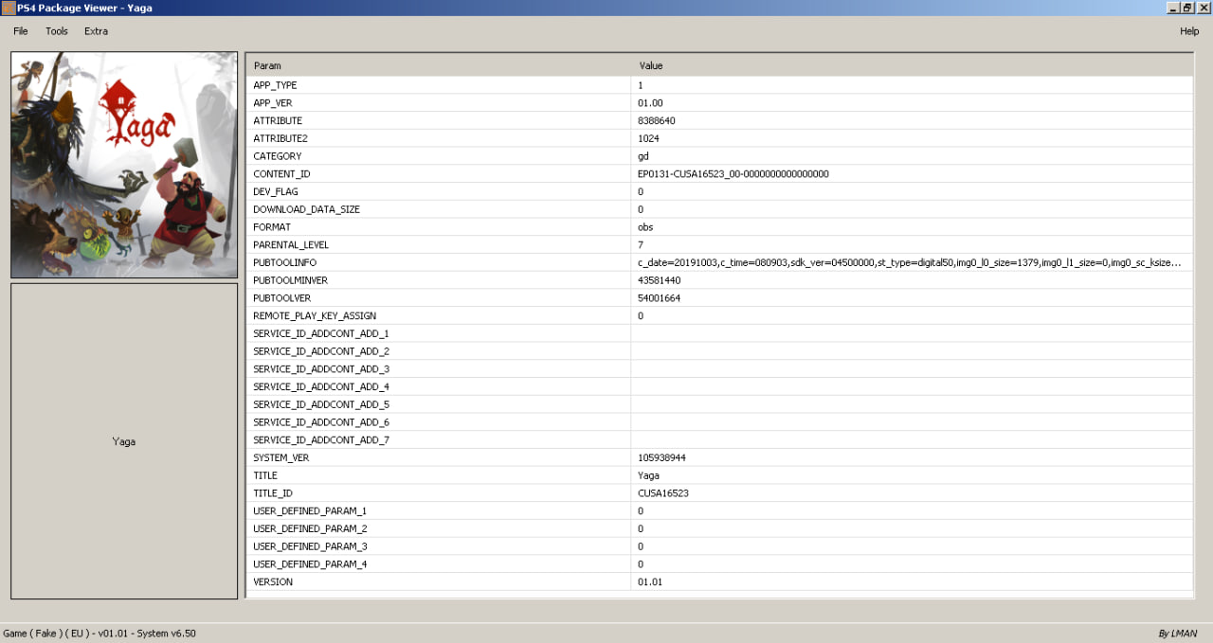Click value 8388640

[657, 120]
